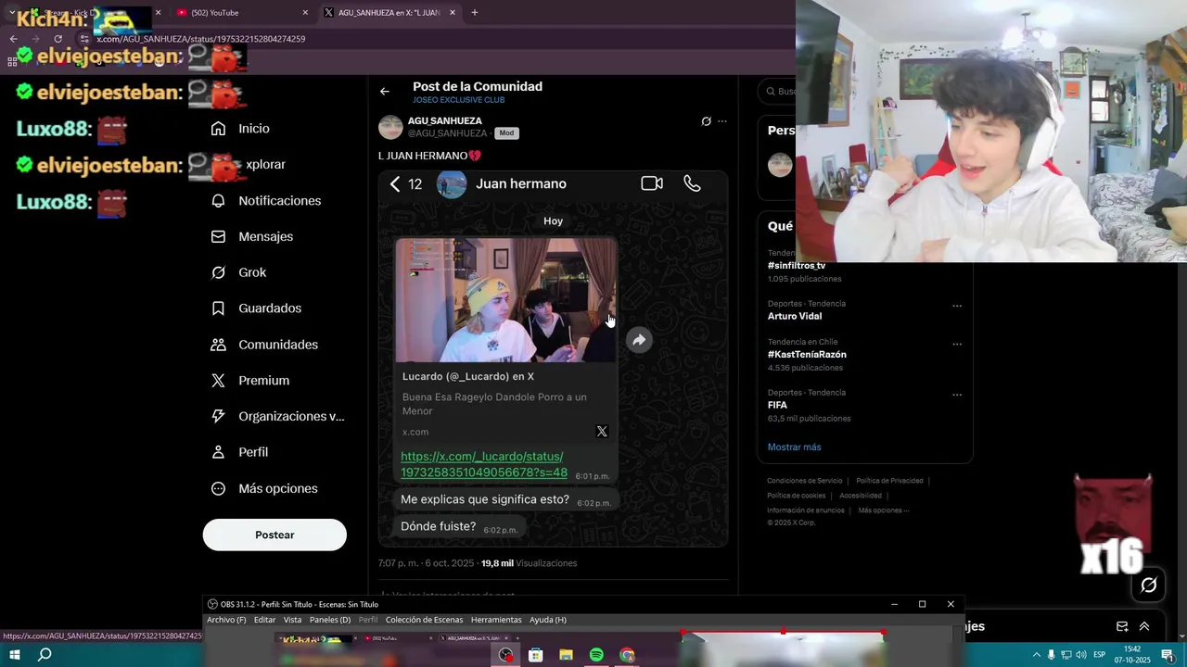The height and width of the screenshot is (667, 1187).
Task: Open Spotify from taskbar
Action: pos(596,655)
